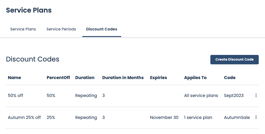The width and height of the screenshot is (265, 134).
Task: Click the Code column header
Action: (230, 78)
